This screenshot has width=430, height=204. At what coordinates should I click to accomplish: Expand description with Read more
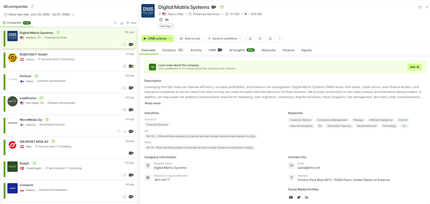(x=153, y=103)
